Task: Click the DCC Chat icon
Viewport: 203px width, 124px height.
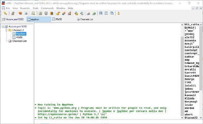Action: pos(64,13)
